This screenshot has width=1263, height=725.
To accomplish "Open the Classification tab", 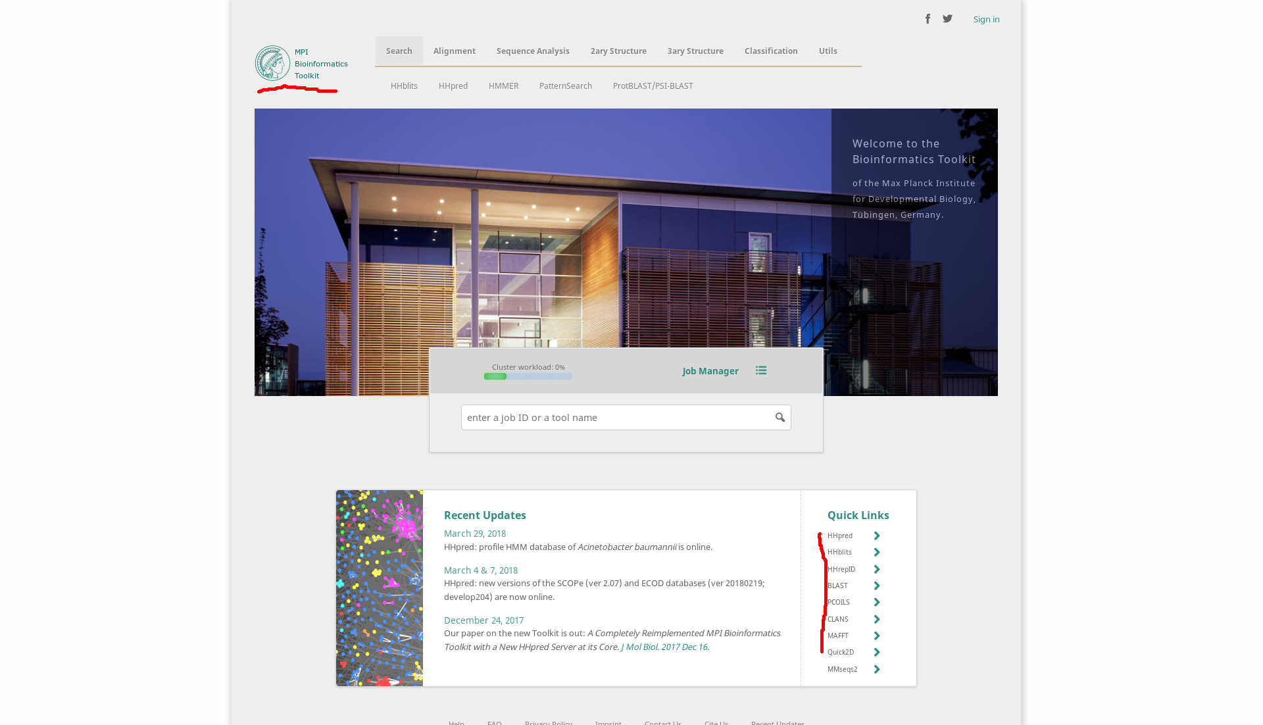I will click(771, 51).
